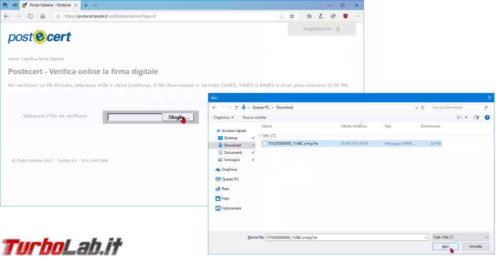Toggle the preview pane icon
This screenshot has height=257, width=496.
click(476, 117)
